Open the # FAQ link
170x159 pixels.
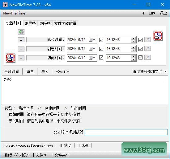83,146
